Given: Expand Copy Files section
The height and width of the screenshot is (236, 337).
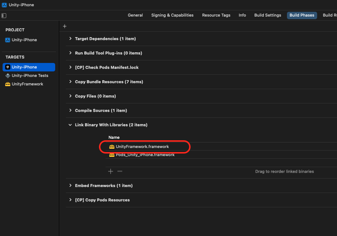Looking at the screenshot, I should pos(70,96).
